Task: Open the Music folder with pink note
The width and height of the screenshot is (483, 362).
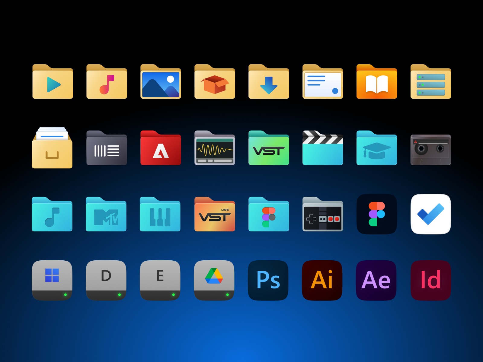Action: click(107, 81)
